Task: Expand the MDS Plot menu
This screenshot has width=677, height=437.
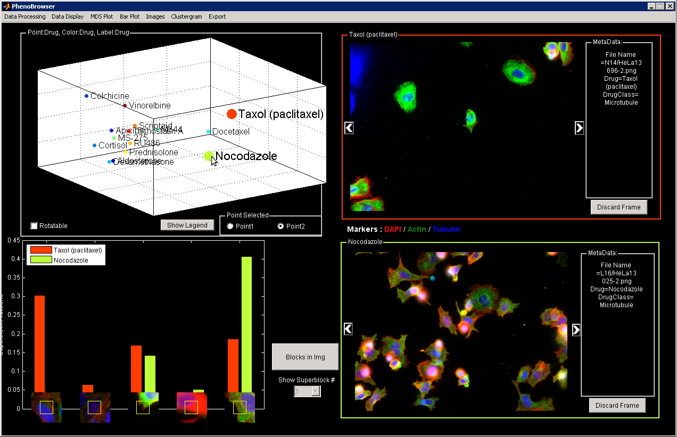Action: [x=102, y=16]
